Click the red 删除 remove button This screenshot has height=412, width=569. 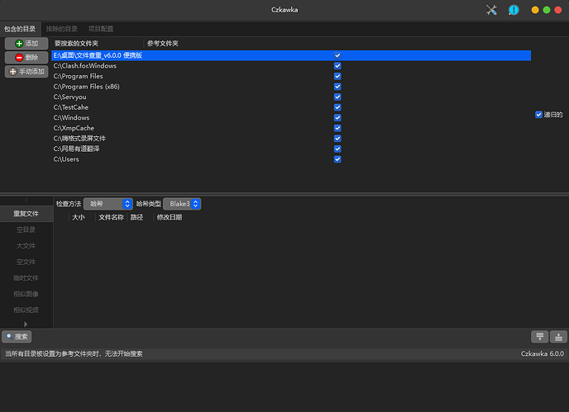[x=26, y=57]
